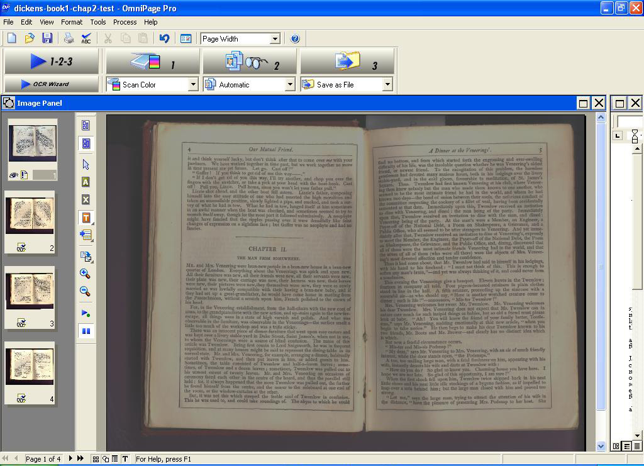This screenshot has height=466, width=644.
Task: Choose the gray X ignore-background tool
Action: click(x=86, y=199)
